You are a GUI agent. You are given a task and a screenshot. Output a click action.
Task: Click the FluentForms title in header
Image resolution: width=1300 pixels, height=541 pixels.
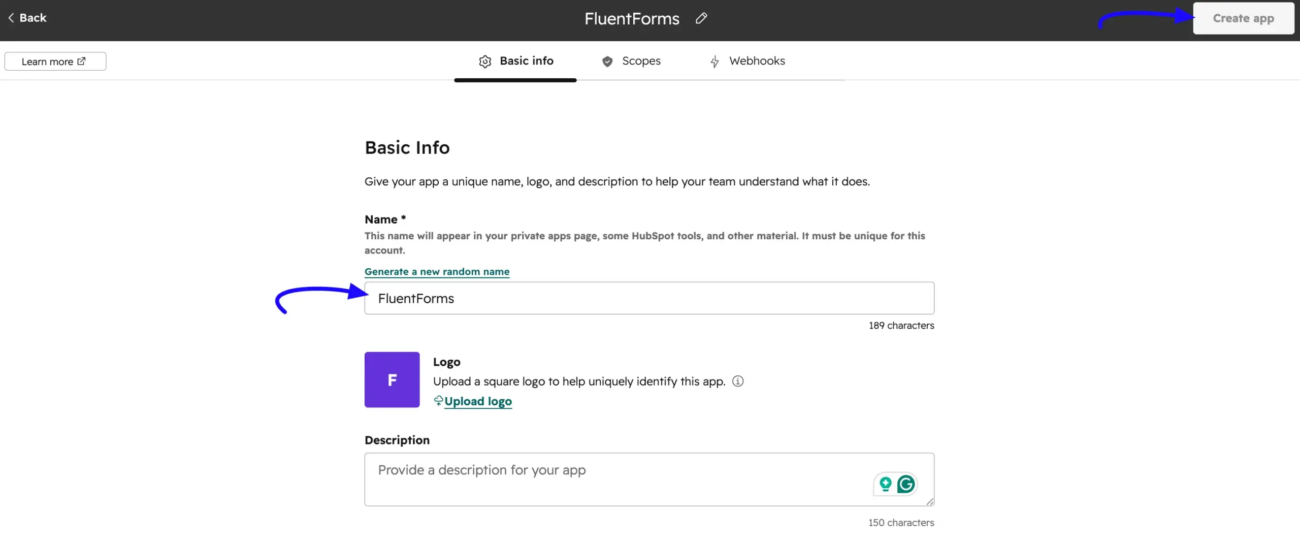[631, 18]
